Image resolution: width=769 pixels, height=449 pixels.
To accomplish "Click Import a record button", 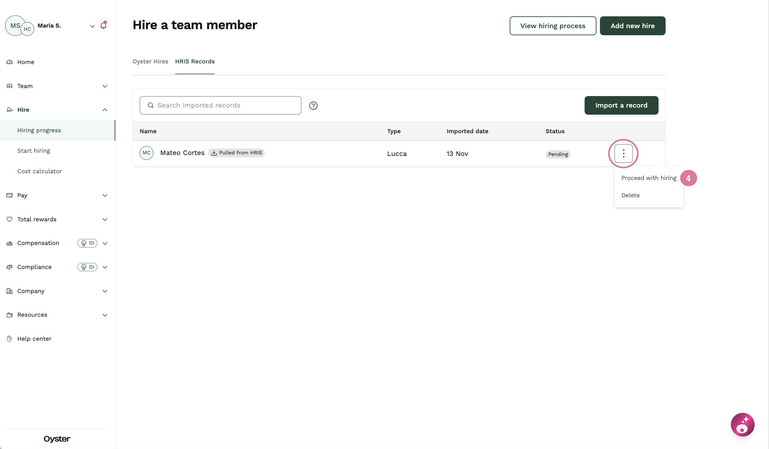I will [621, 105].
